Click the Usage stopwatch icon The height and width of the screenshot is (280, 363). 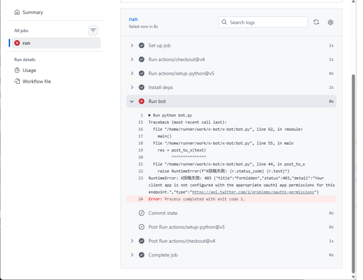click(17, 70)
